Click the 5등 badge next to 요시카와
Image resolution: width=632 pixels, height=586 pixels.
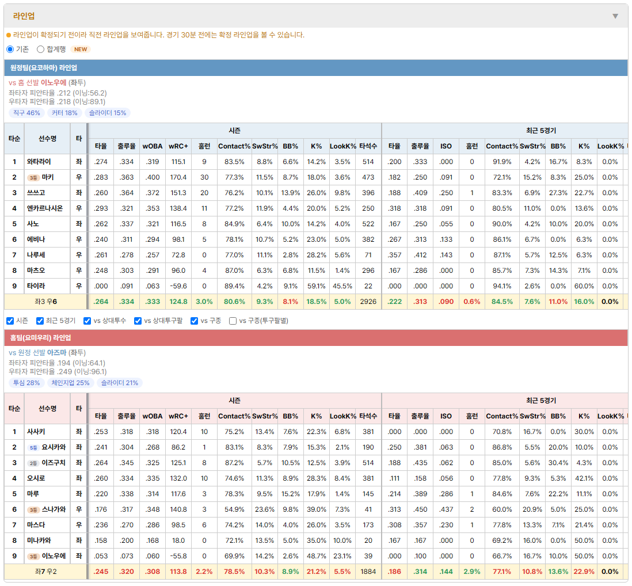33,448
